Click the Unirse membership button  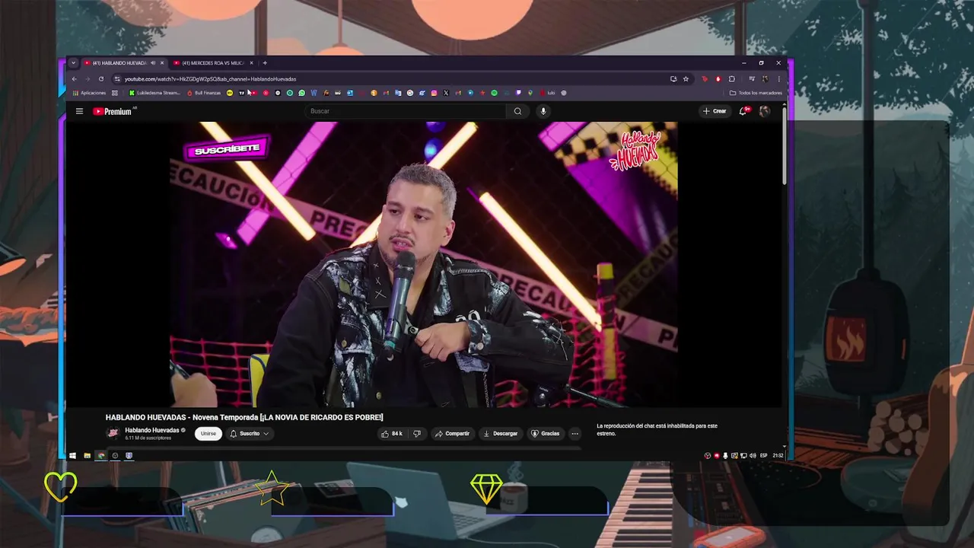tap(208, 433)
